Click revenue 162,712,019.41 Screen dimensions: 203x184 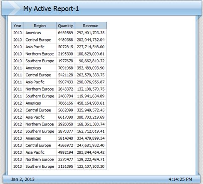tap(91, 131)
